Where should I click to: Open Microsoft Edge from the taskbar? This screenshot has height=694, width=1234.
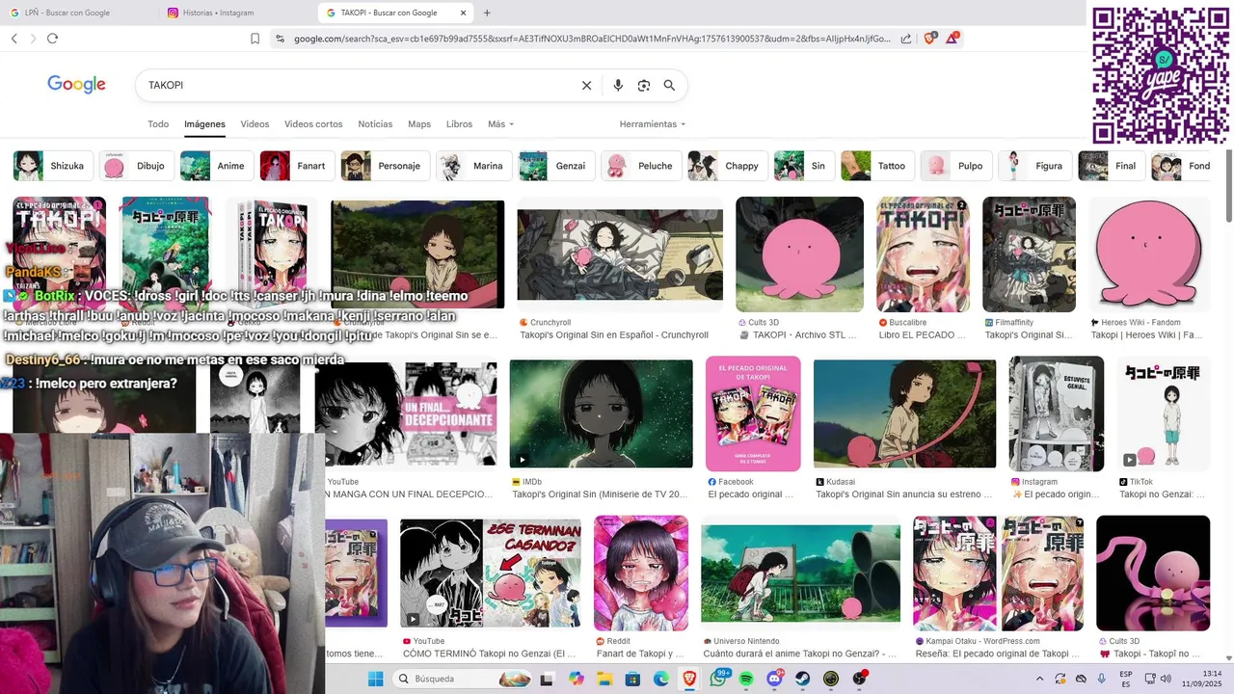660,679
